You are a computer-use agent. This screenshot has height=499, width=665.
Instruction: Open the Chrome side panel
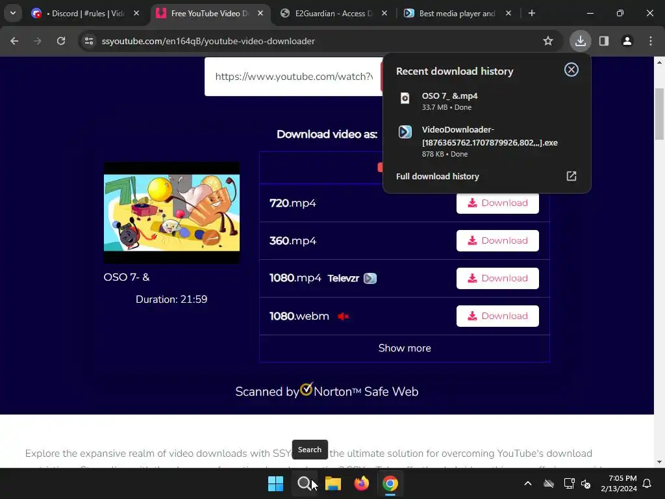click(x=604, y=41)
